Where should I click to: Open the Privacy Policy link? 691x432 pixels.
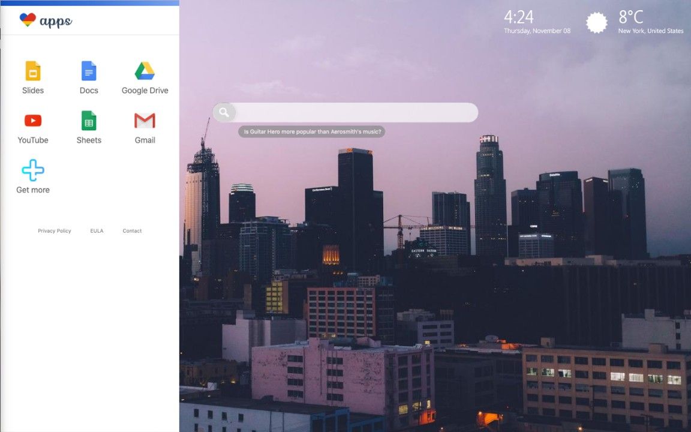click(54, 231)
